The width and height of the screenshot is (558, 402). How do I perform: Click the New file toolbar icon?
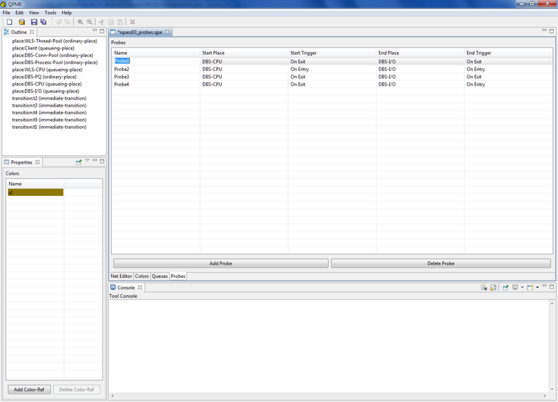[8, 22]
